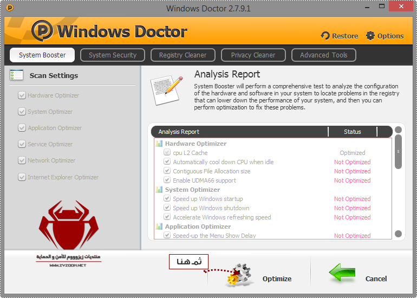Click the scroll-down dot below scrollbar
The width and height of the screenshot is (417, 298).
pyautogui.click(x=398, y=234)
